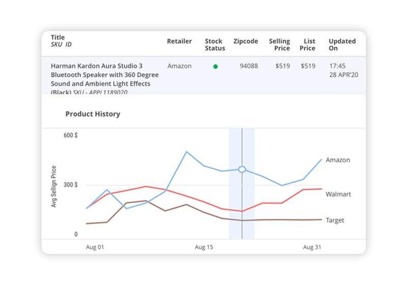Click the green stock status dot
The height and width of the screenshot is (285, 407).
tap(215, 67)
